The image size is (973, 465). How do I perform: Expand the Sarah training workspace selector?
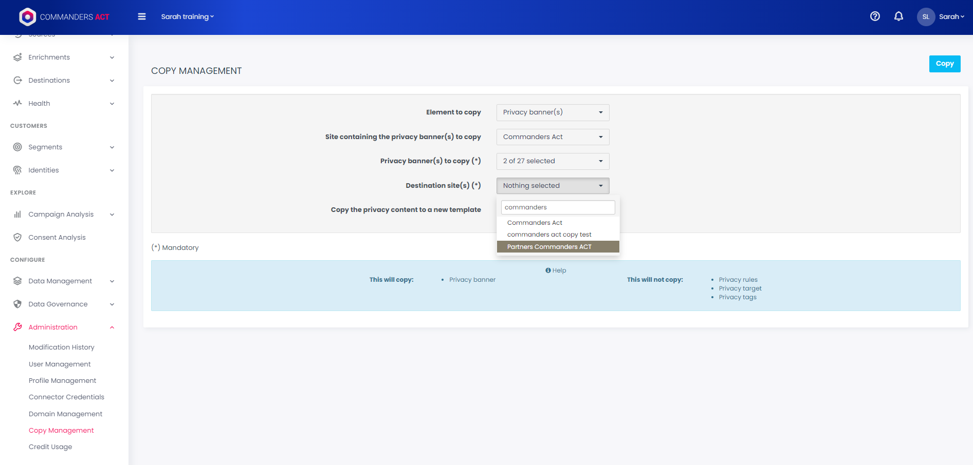click(187, 17)
